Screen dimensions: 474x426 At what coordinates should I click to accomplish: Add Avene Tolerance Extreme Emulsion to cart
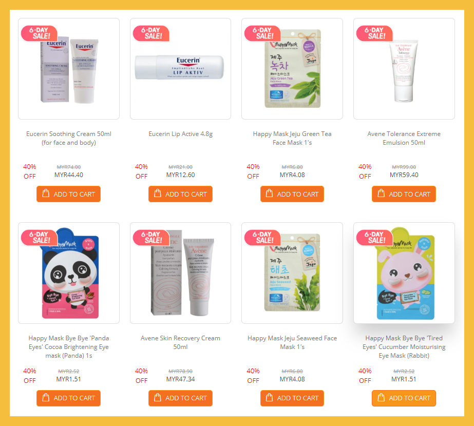pyautogui.click(x=404, y=194)
